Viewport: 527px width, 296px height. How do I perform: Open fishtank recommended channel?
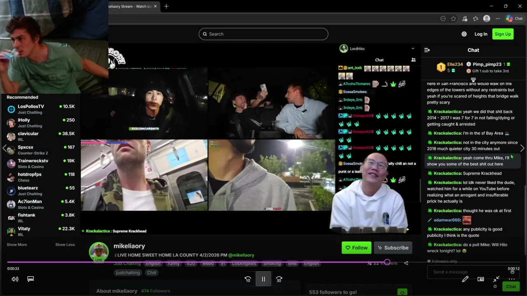[x=41, y=218]
